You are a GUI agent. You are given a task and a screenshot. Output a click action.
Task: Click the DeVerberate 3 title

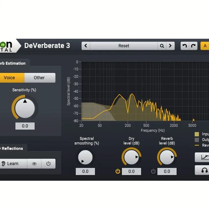tap(47, 46)
